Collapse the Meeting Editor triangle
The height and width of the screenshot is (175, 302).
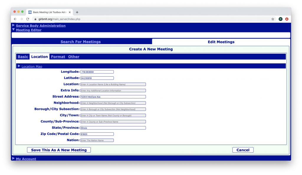point(13,29)
